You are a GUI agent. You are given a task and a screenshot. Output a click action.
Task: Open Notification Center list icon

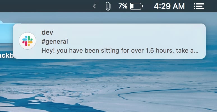[x=199, y=6]
